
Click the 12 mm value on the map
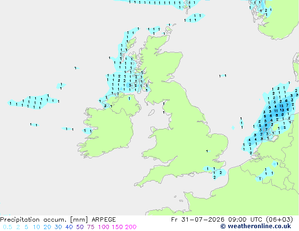click(x=282, y=106)
